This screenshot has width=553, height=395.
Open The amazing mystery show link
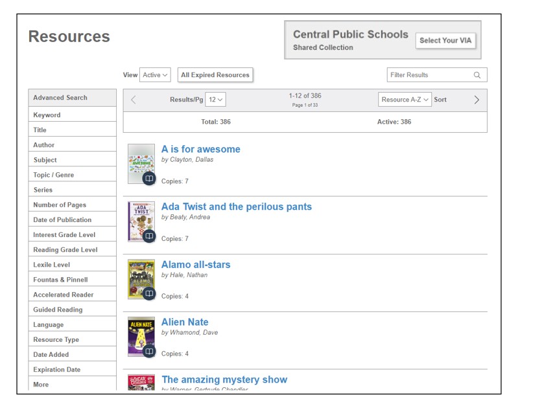tap(224, 379)
